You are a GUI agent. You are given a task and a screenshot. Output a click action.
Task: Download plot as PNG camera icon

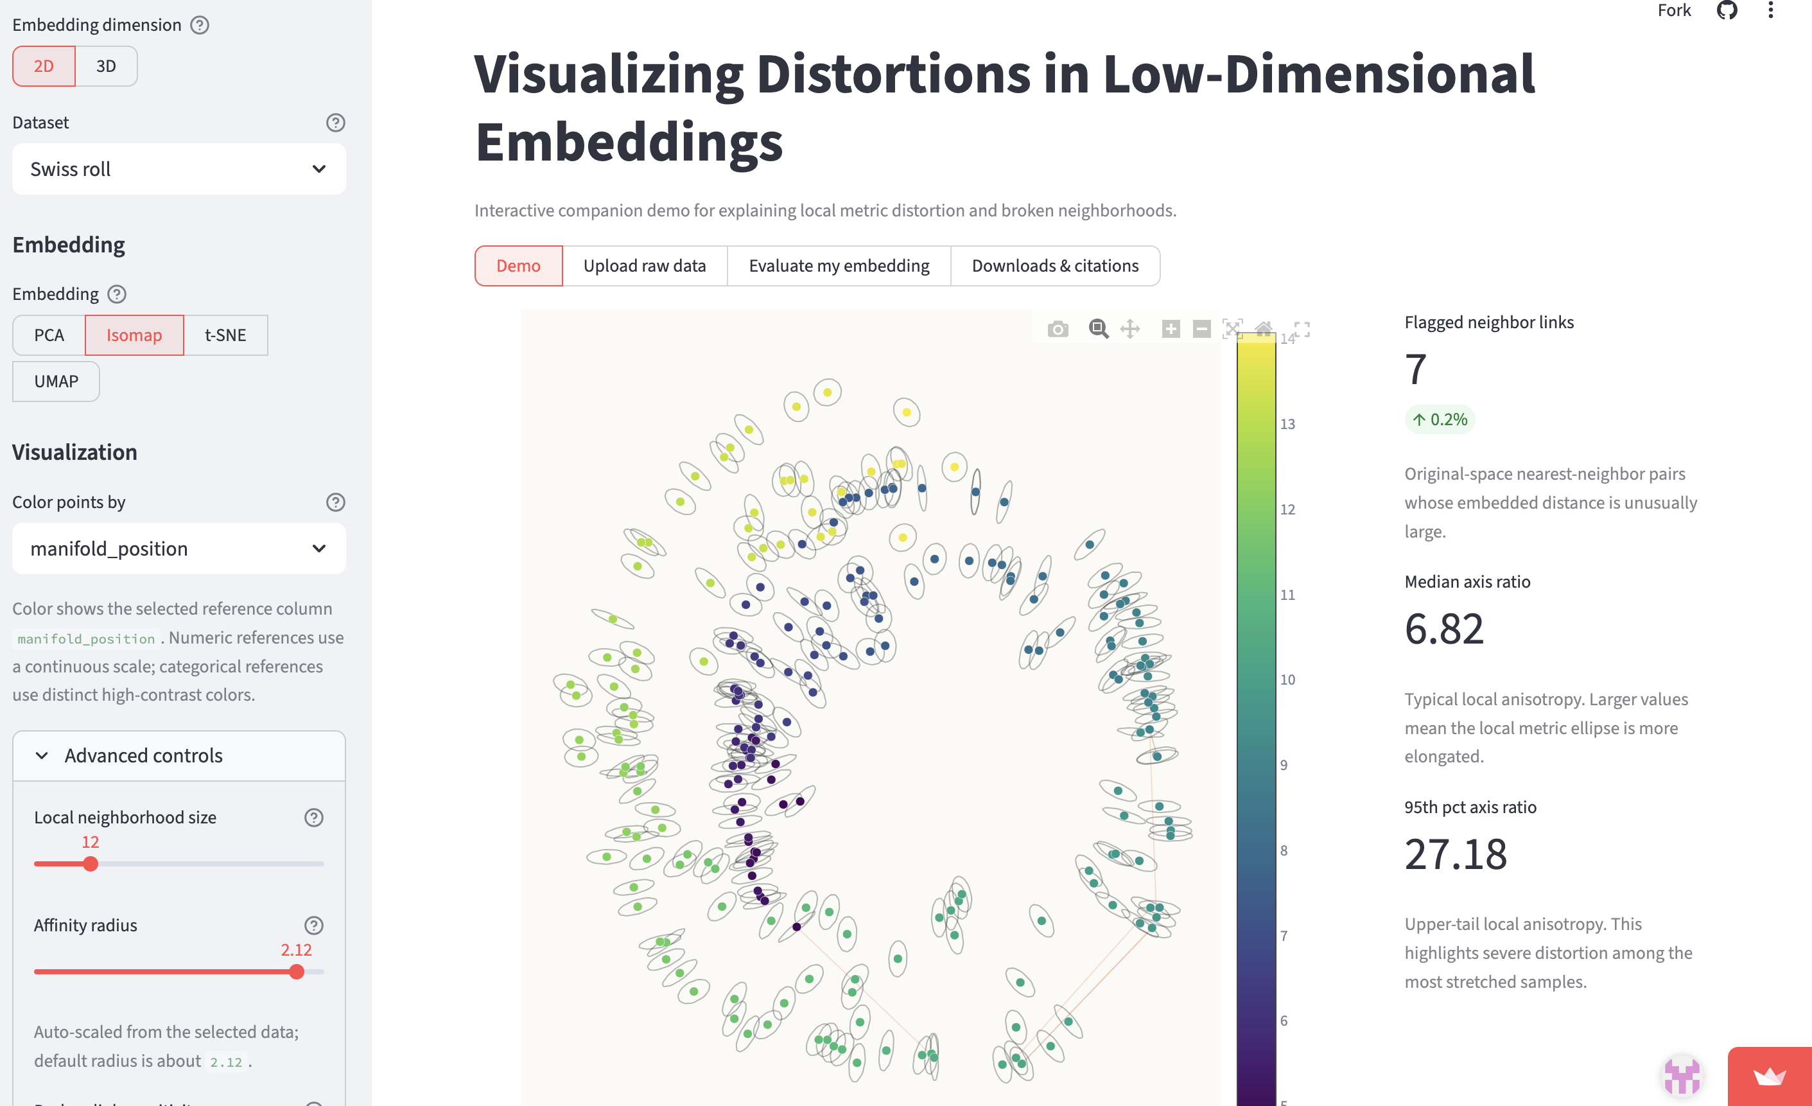[x=1058, y=329]
